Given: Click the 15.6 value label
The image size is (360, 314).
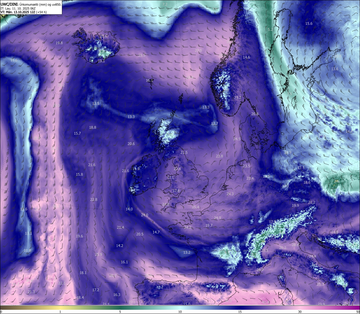Looking at the screenshot, I should click(309, 23).
